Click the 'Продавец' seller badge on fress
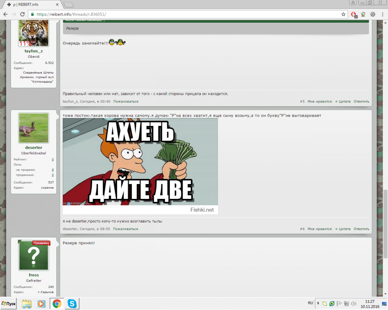This screenshot has height=310, width=388. (x=41, y=243)
